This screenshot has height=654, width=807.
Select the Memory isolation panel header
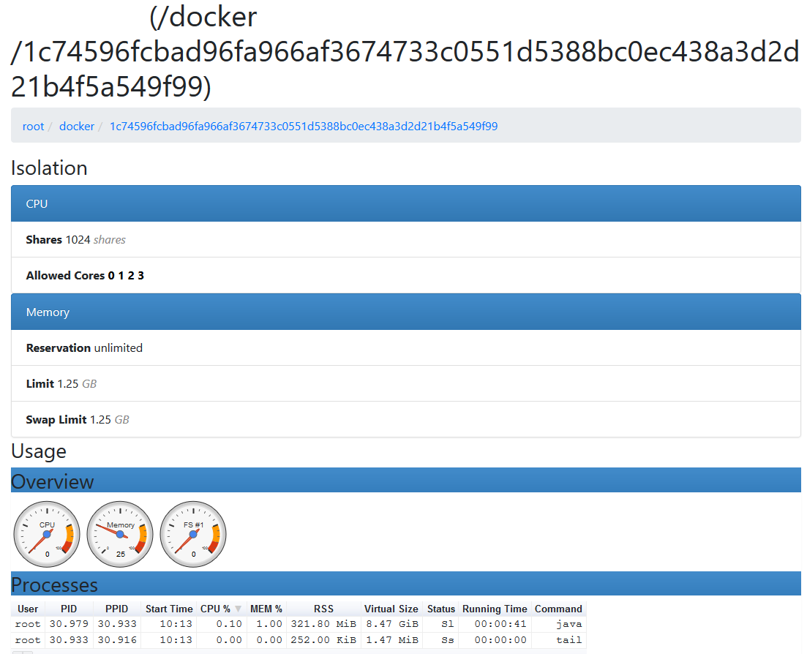tap(405, 312)
